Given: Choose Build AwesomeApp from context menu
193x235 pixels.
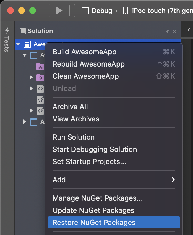Looking at the screenshot, I should tap(114, 52).
